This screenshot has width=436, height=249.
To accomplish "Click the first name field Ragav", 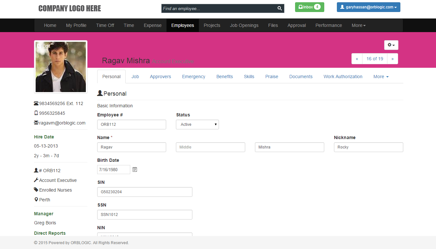I will pyautogui.click(x=132, y=147).
